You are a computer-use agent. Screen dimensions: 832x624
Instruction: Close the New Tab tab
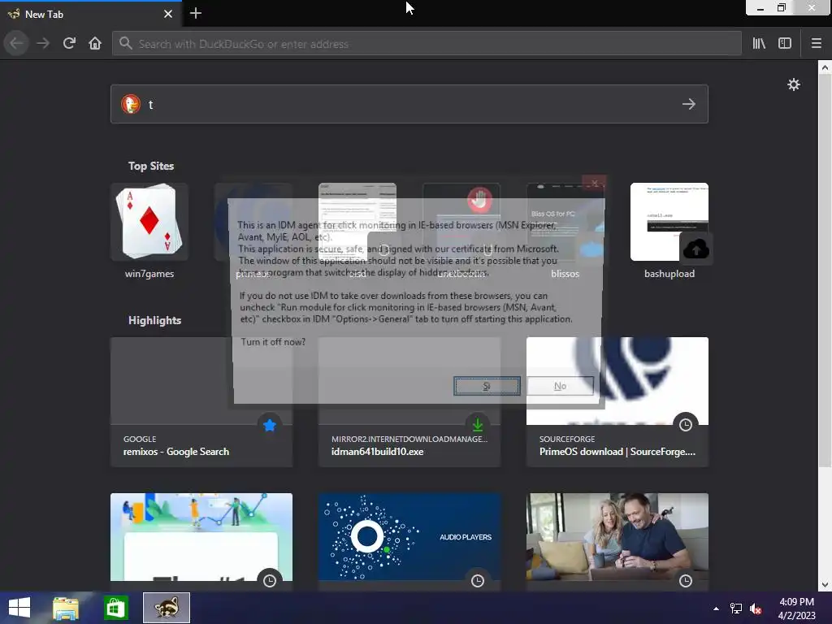click(168, 14)
